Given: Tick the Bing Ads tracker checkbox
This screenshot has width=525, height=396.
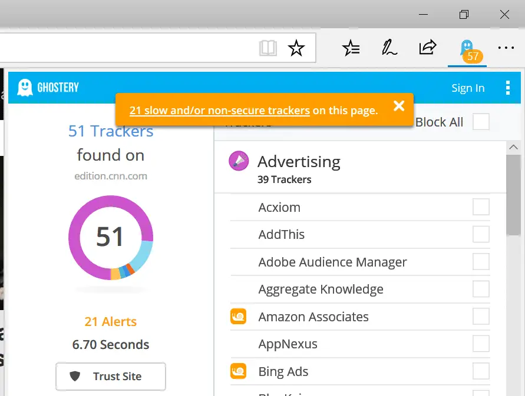Looking at the screenshot, I should (x=481, y=371).
